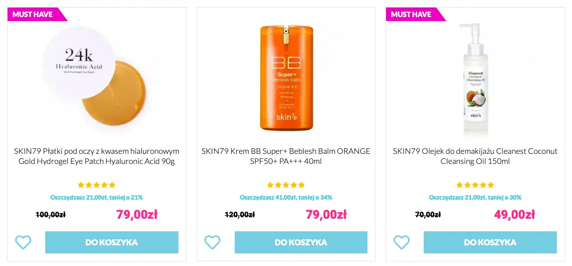Add the Hyaluronic Acid eye patch to cart
This screenshot has height=266, width=572.
coord(112,242)
